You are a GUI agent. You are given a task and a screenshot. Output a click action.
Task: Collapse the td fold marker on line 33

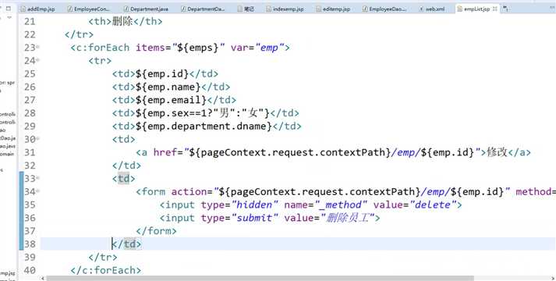tap(38, 178)
